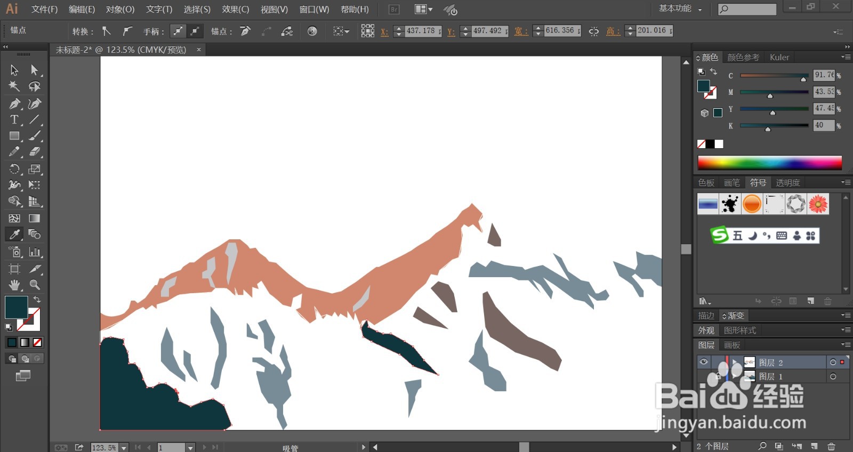Click create new layer icon
This screenshot has height=452, width=853.
814,446
